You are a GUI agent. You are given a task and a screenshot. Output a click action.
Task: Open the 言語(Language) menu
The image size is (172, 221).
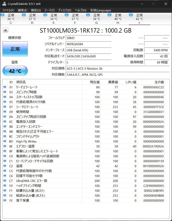[x=101, y=10]
